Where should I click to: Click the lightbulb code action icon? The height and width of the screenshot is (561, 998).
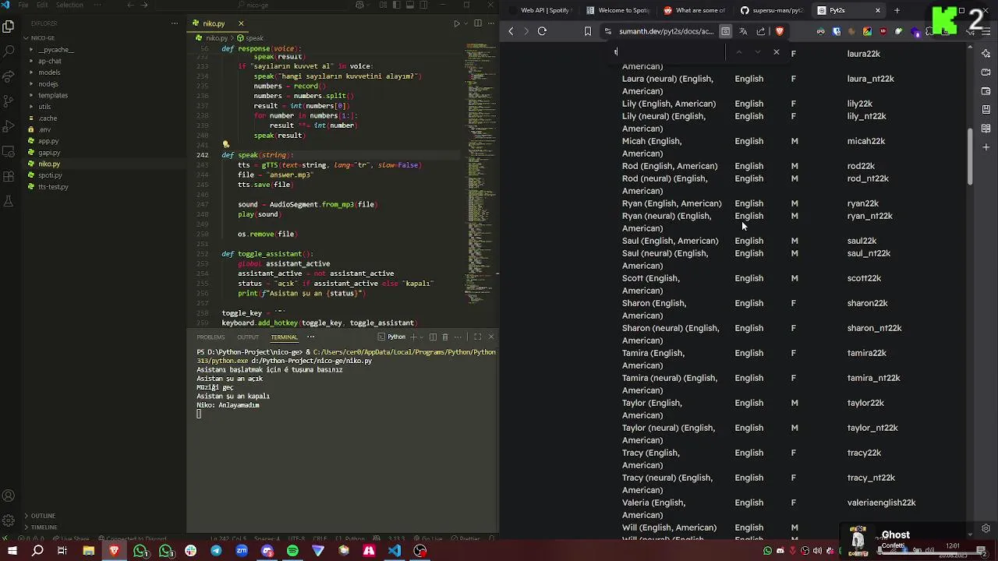point(225,144)
